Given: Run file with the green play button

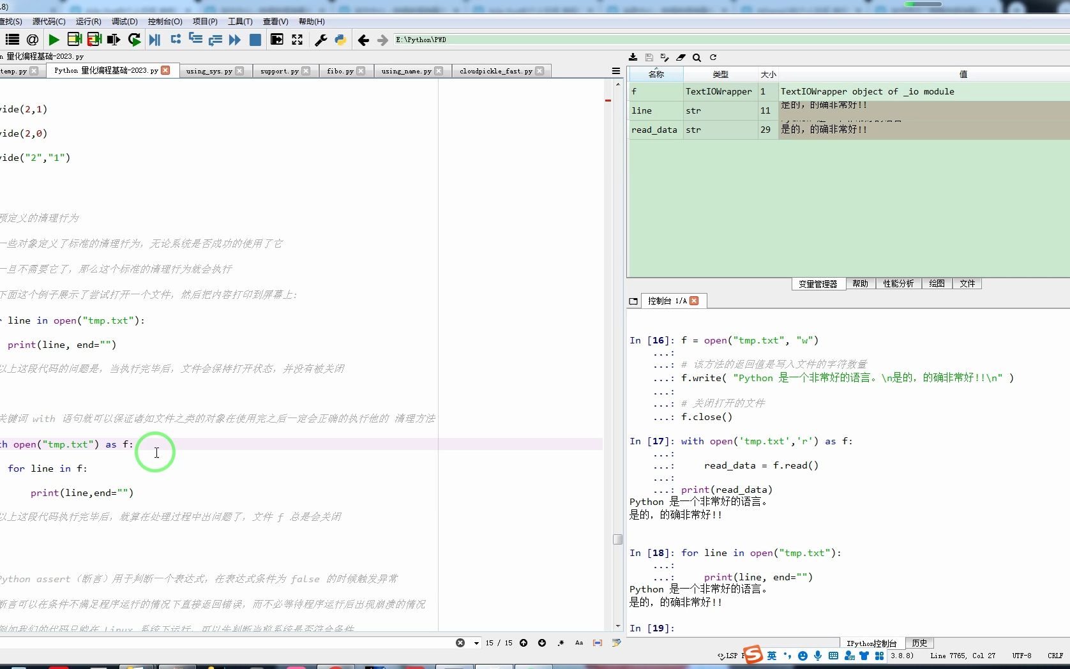Looking at the screenshot, I should click(x=54, y=40).
